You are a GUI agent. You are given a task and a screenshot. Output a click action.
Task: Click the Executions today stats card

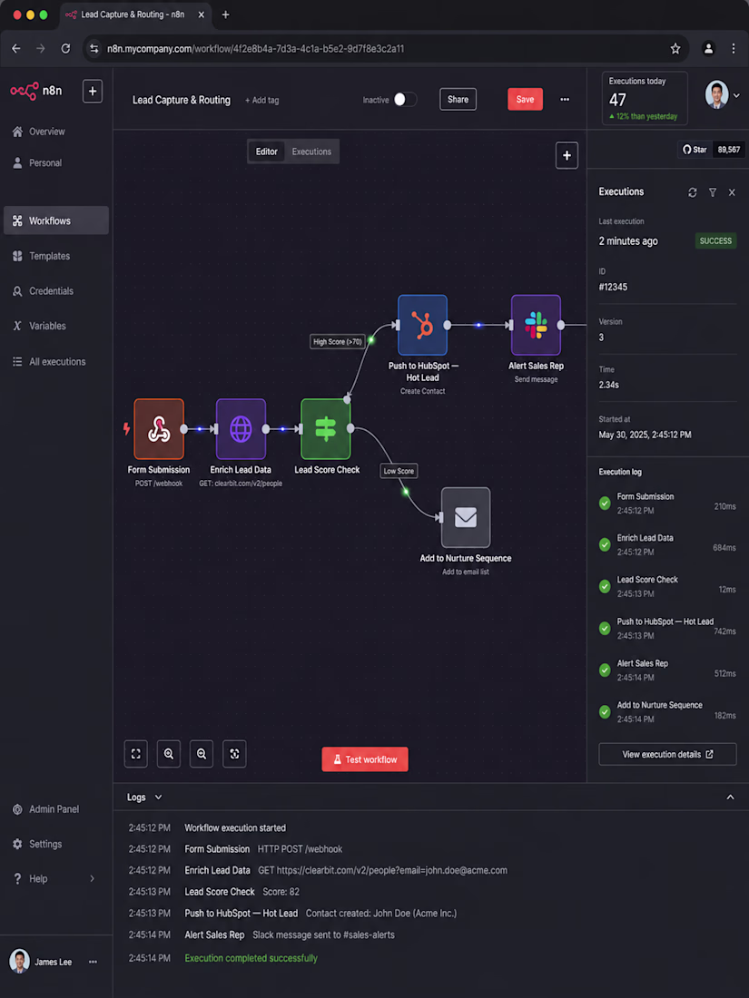[x=645, y=98]
